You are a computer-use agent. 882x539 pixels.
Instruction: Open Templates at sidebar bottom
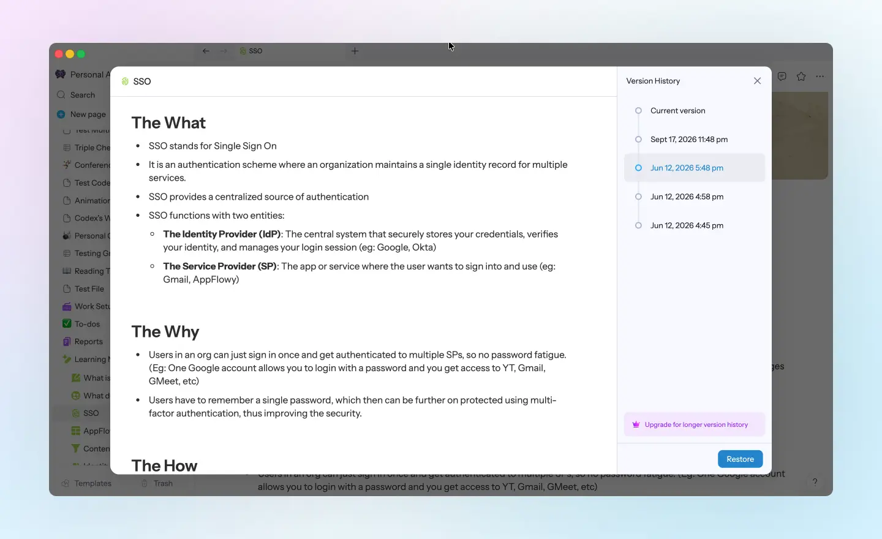[x=86, y=483]
